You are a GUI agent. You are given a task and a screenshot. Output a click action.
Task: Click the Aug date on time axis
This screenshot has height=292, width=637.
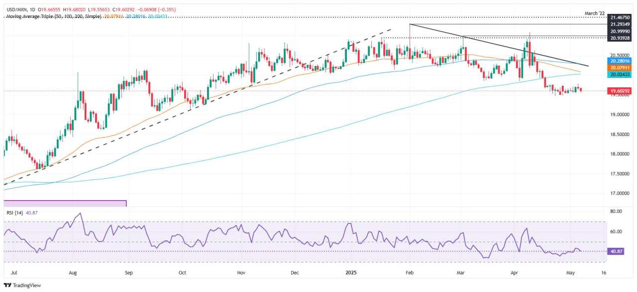[x=73, y=273]
